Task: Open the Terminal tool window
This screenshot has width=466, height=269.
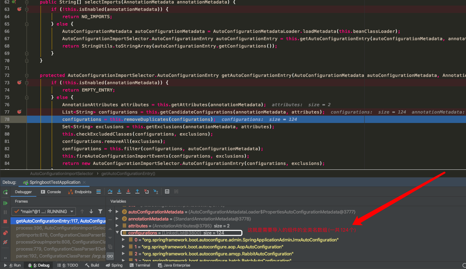Action: coord(139,266)
